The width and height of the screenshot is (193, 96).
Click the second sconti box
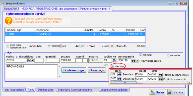(x=85, y=60)
